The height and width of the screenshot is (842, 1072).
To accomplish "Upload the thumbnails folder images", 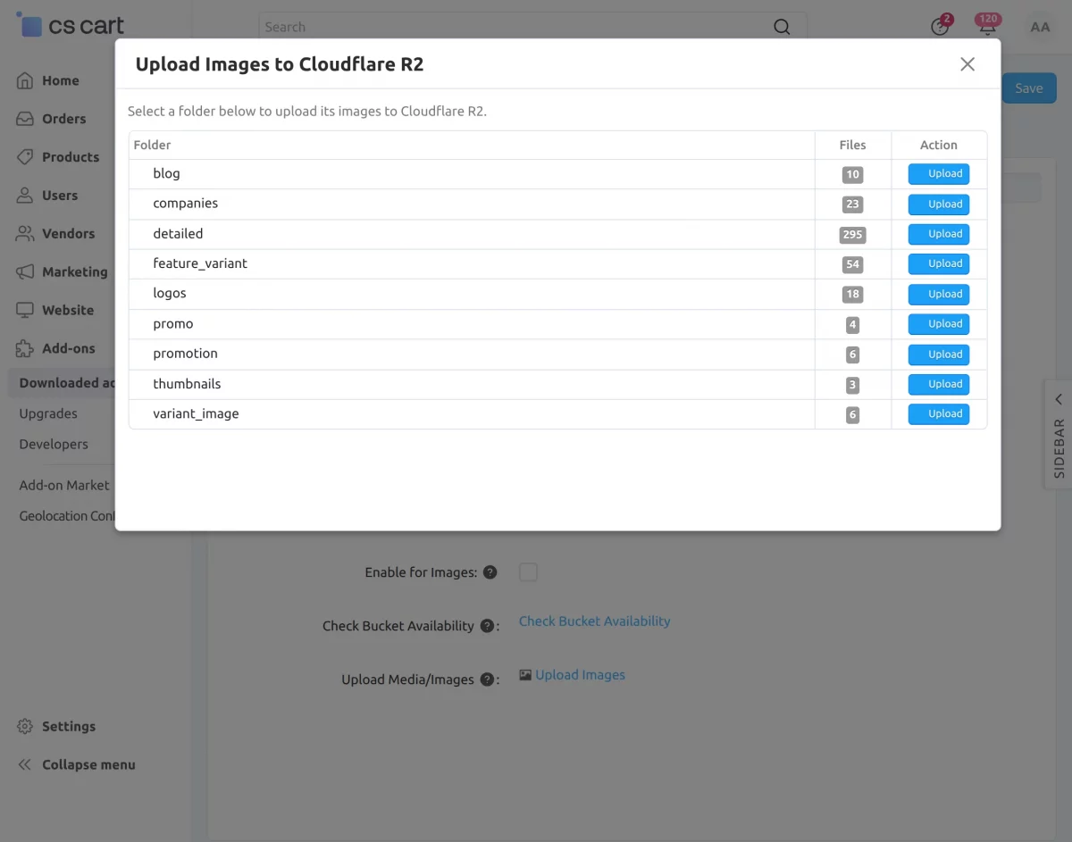I will coord(939,384).
